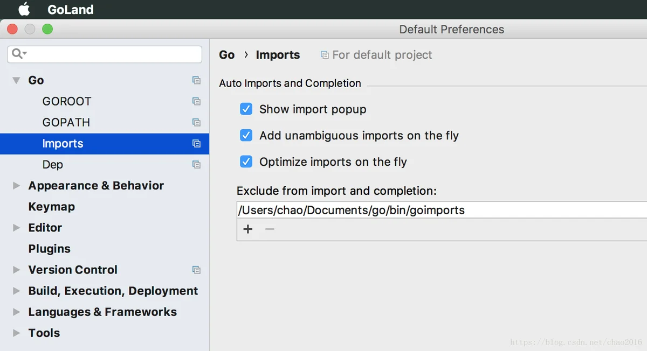Expand the Appearance & Behavior section
This screenshot has height=351, width=647.
[16, 186]
